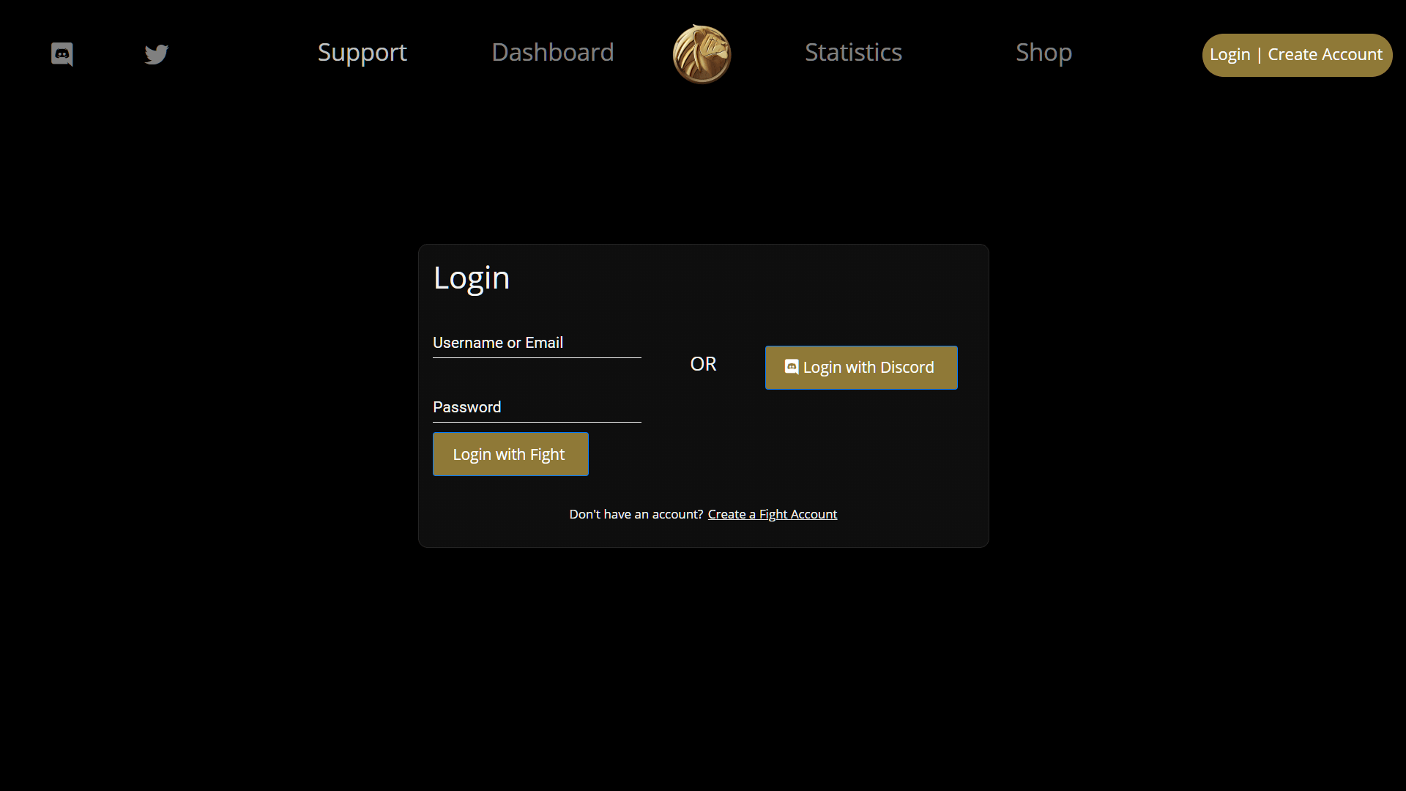Open the Statistics page
Viewport: 1406px width, 791px height.
(853, 53)
